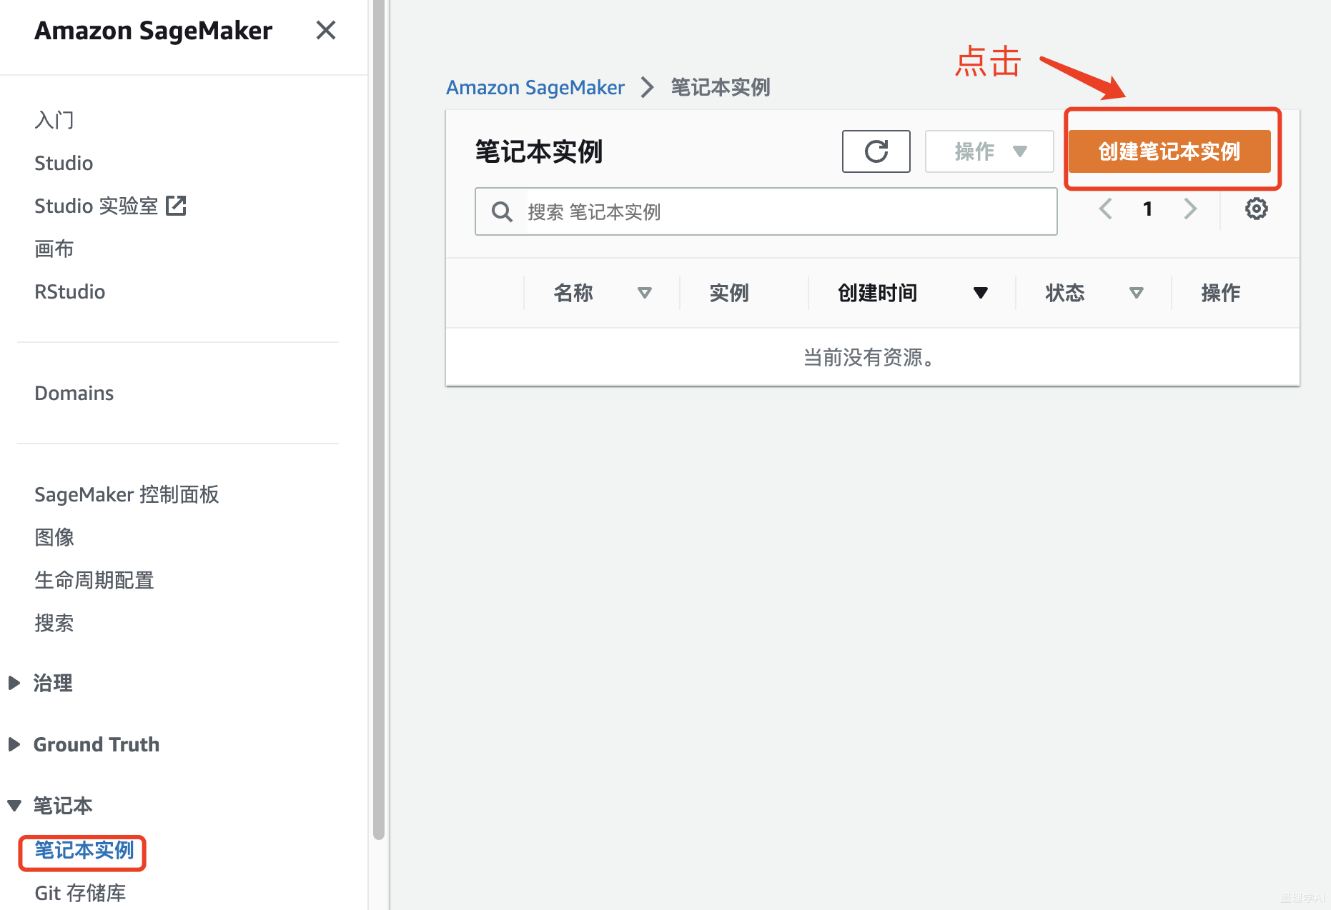Expand the 治理 section

[x=14, y=683]
